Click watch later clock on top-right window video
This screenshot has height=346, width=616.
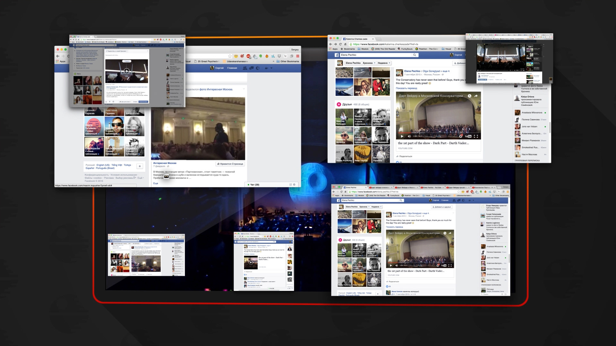point(469,96)
